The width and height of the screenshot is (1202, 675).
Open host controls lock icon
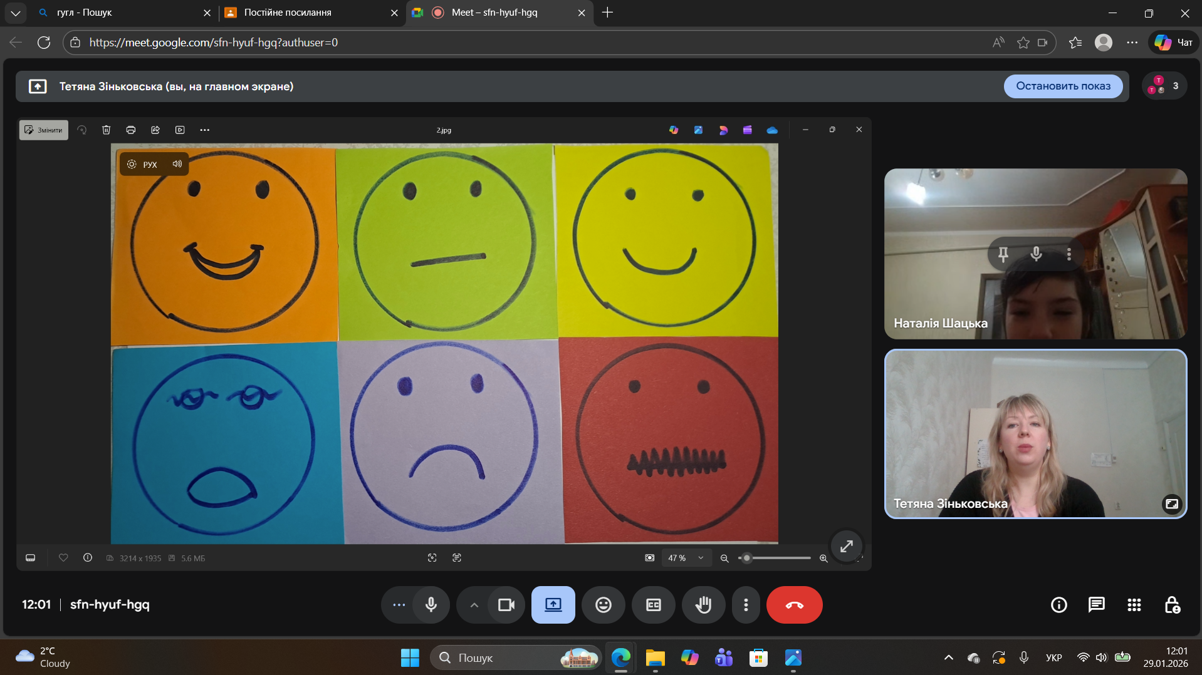1172,605
